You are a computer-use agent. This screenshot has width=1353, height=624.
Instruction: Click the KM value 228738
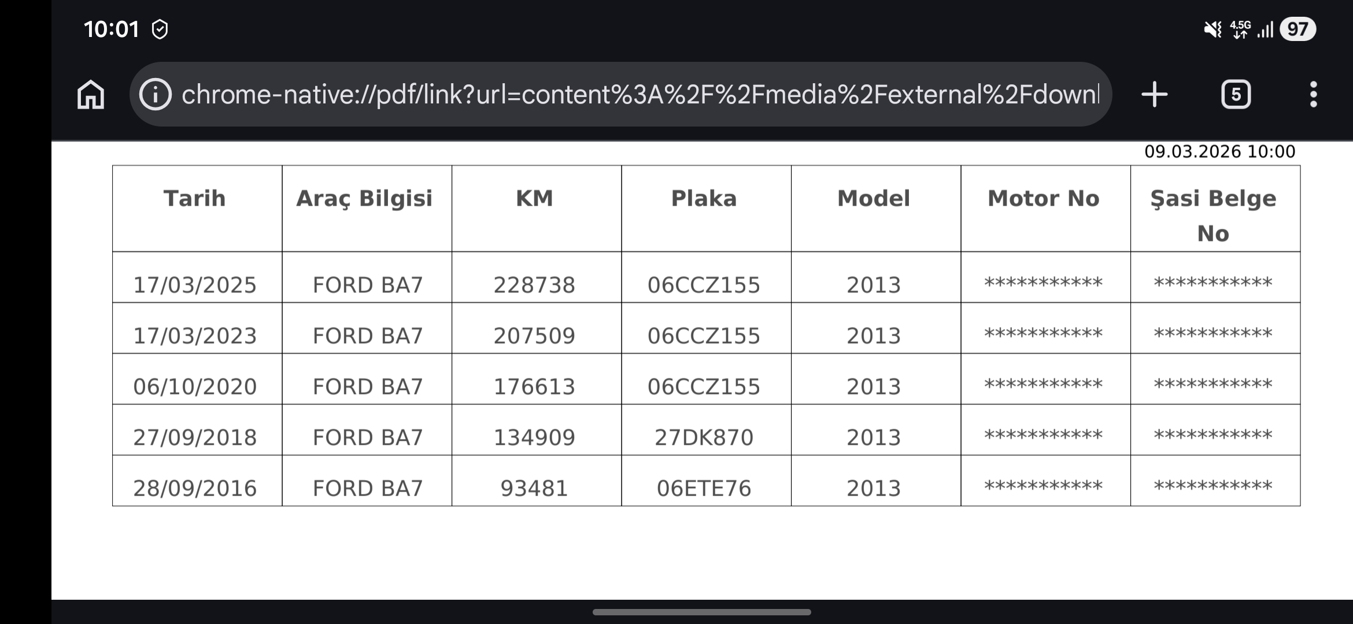tap(534, 285)
